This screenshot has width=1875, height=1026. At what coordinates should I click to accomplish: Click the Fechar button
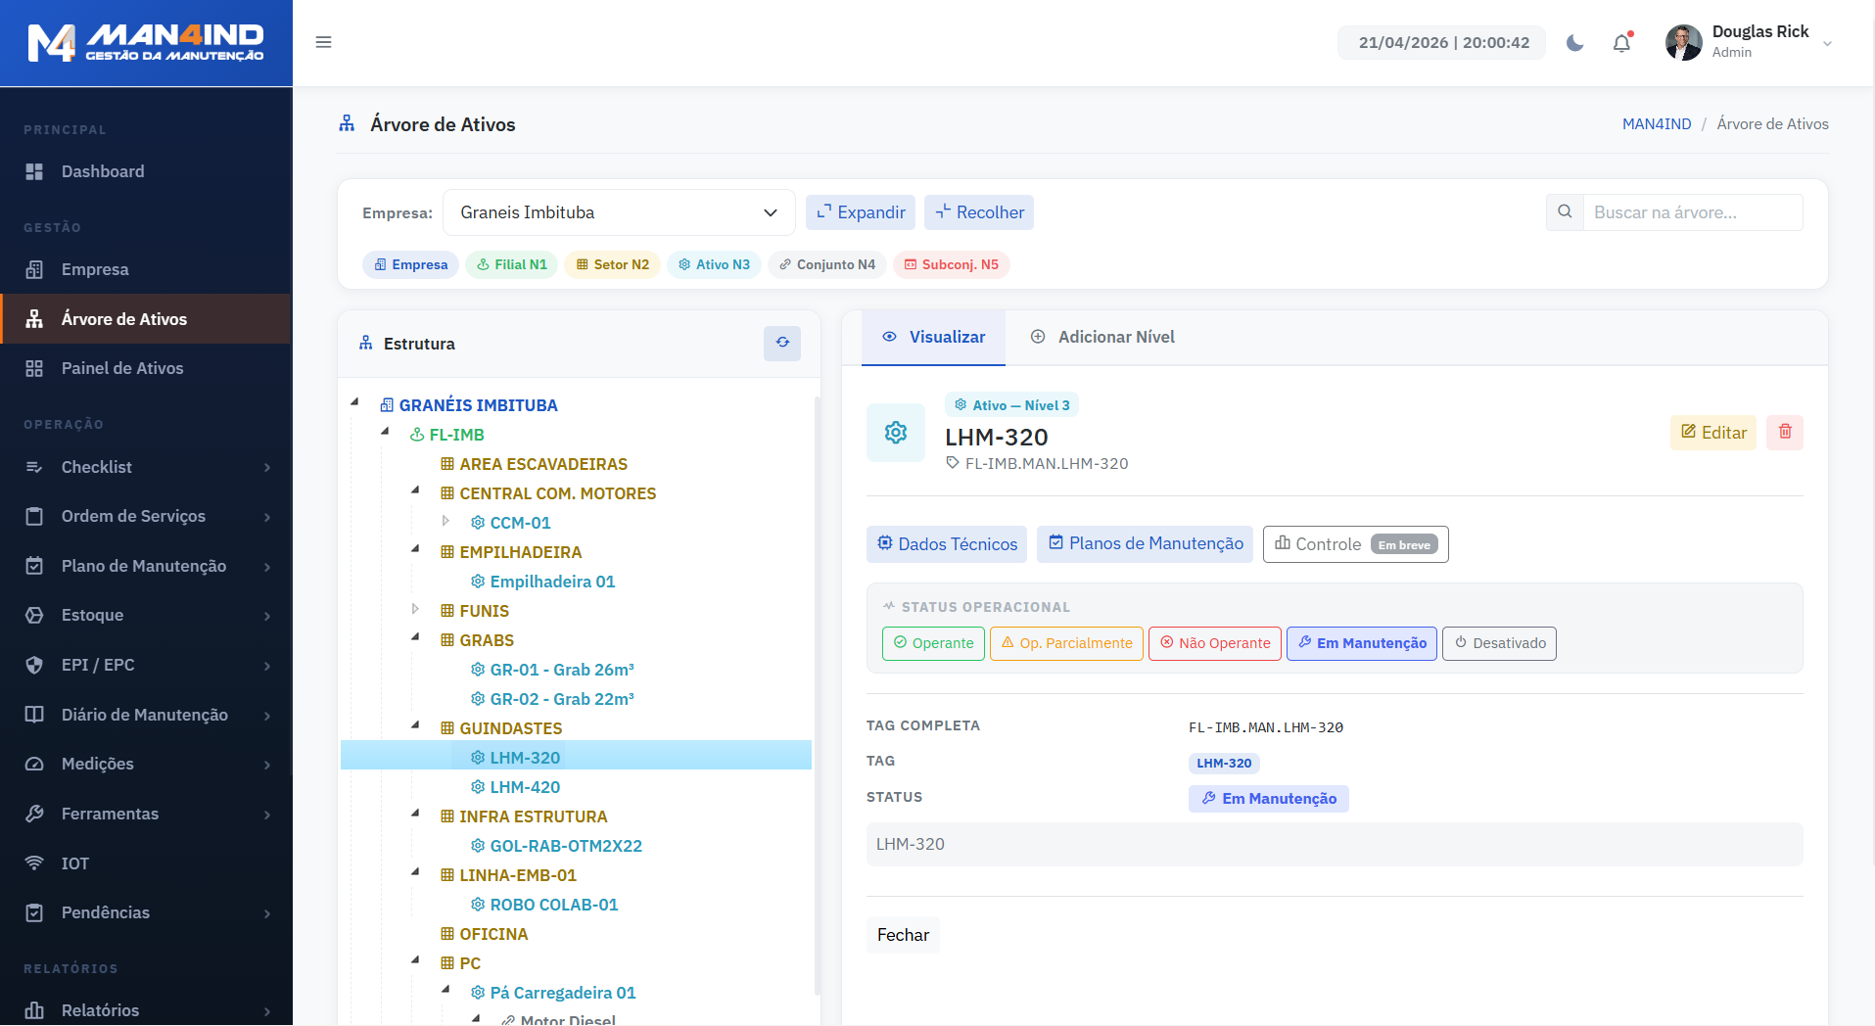(x=902, y=935)
